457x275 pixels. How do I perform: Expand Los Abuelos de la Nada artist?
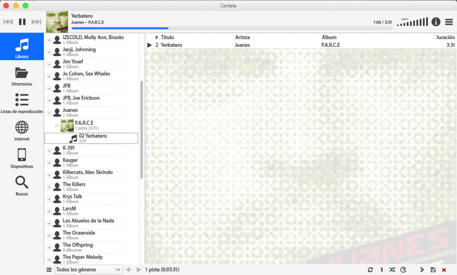tap(49, 223)
